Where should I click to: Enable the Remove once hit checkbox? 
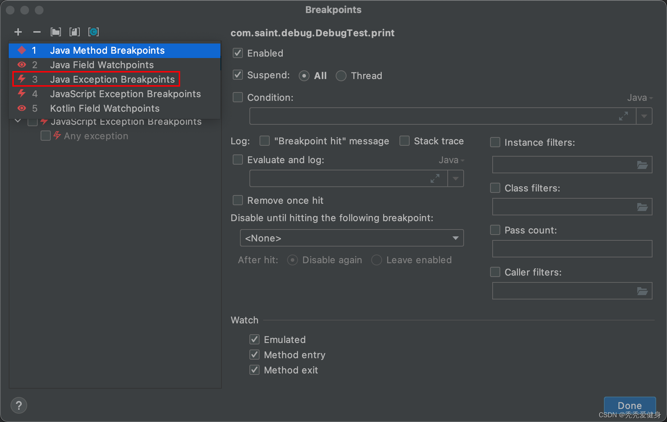(238, 200)
